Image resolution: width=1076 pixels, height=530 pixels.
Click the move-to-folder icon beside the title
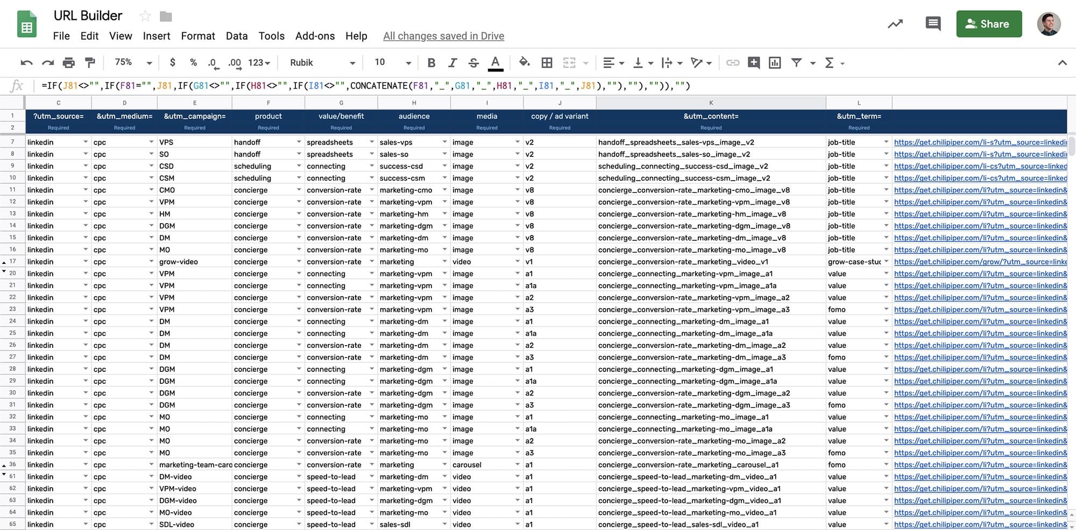pos(166,16)
